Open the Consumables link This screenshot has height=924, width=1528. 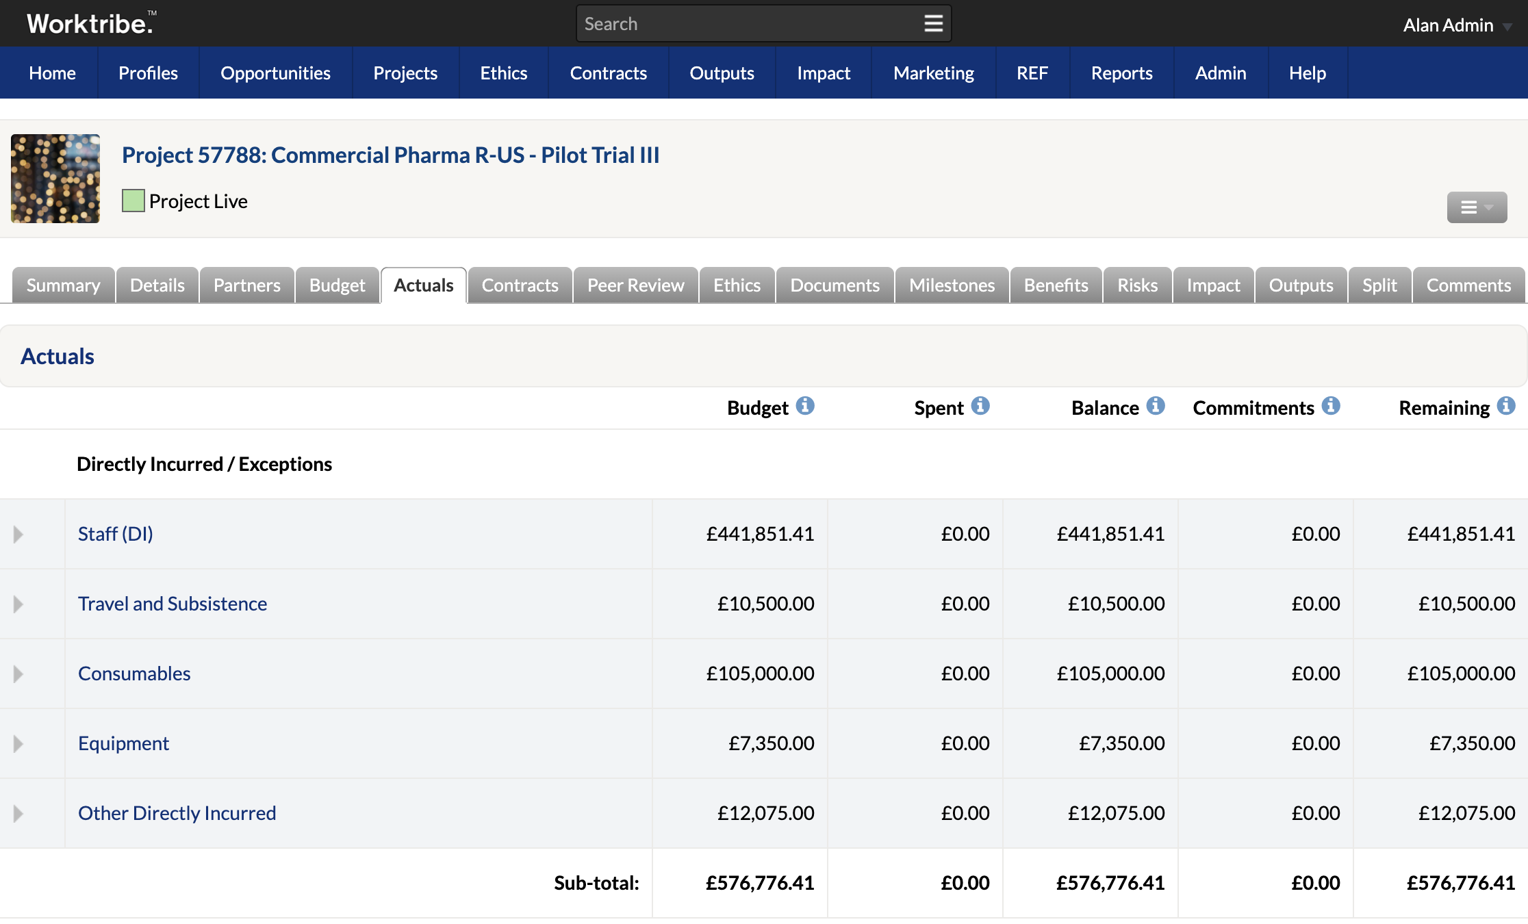click(x=134, y=673)
